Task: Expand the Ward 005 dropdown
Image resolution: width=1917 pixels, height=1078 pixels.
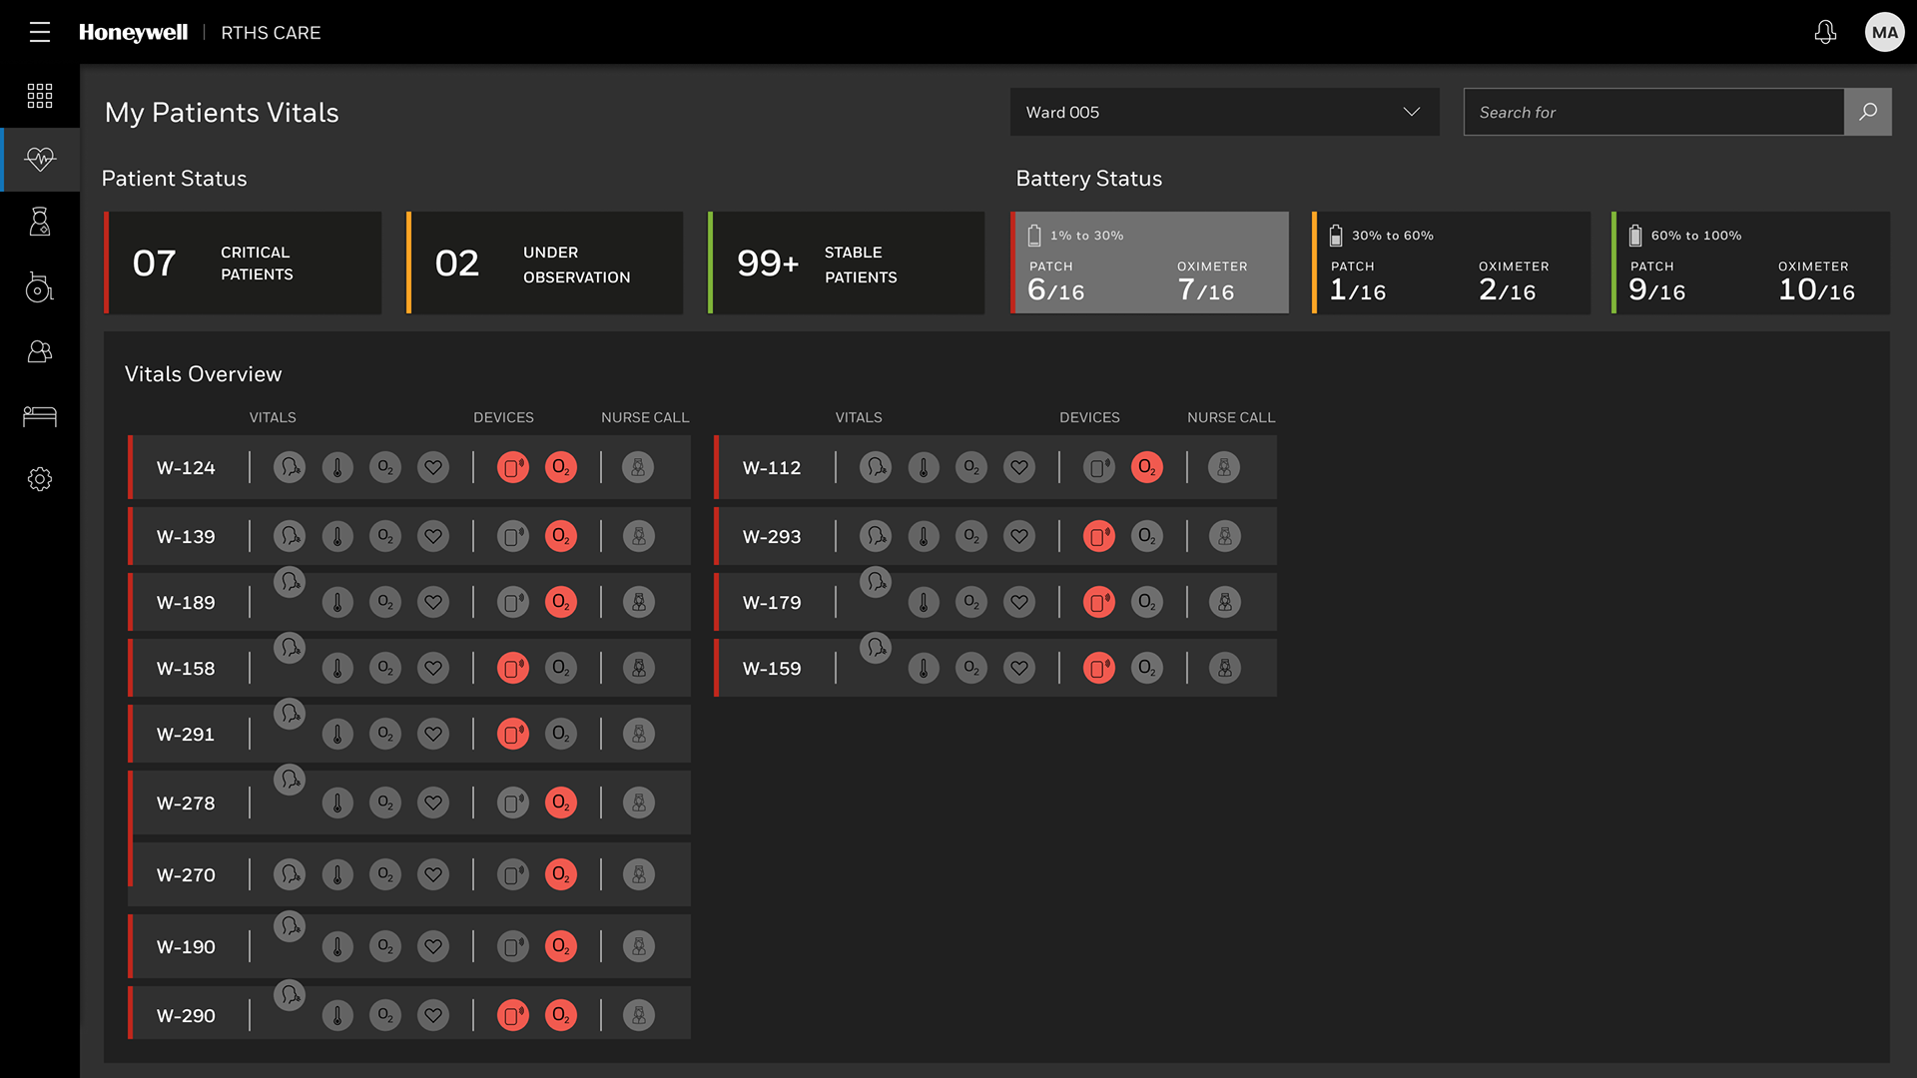Action: (1224, 112)
